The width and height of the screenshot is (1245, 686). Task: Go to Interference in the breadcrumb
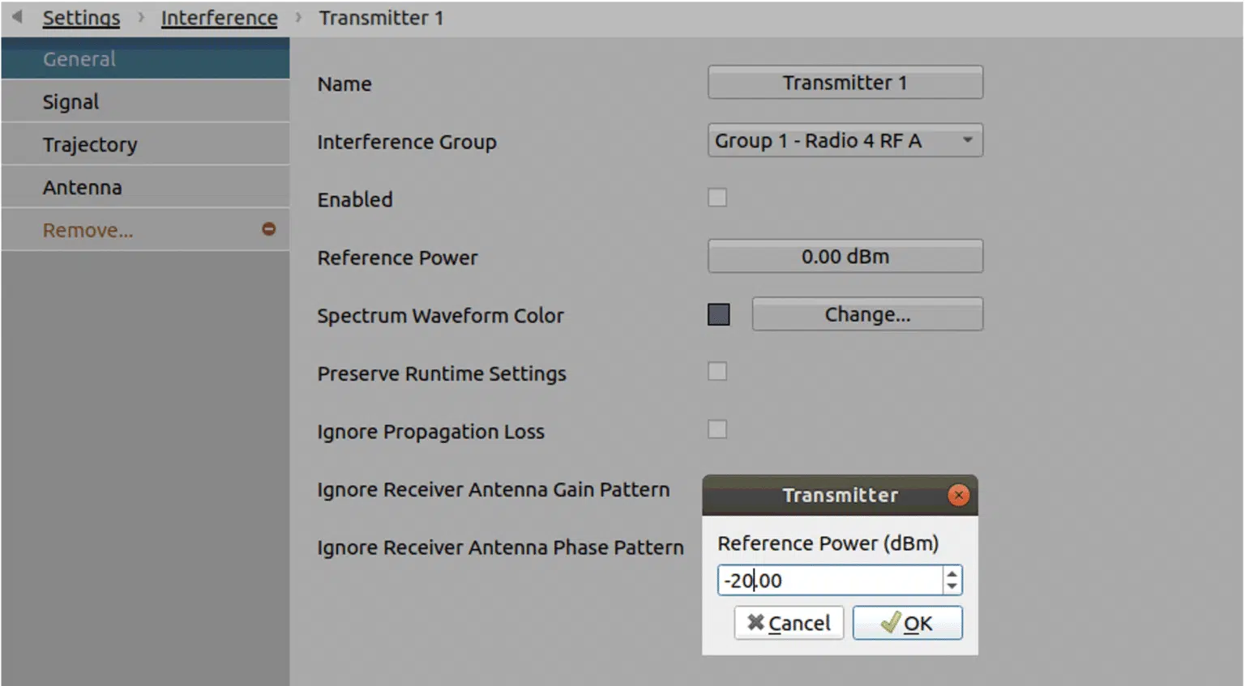click(x=219, y=18)
